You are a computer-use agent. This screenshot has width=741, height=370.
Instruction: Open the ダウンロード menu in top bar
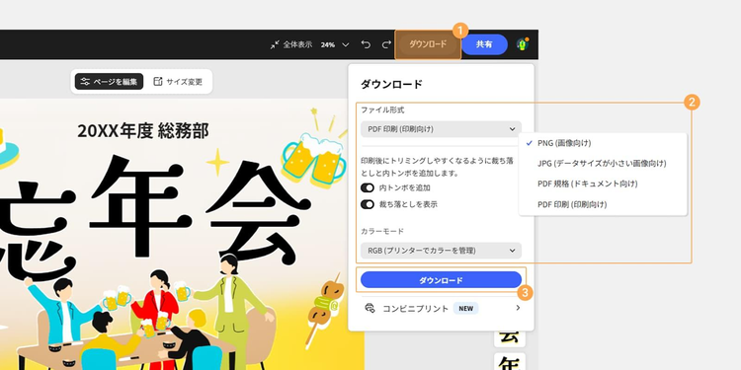coord(428,44)
